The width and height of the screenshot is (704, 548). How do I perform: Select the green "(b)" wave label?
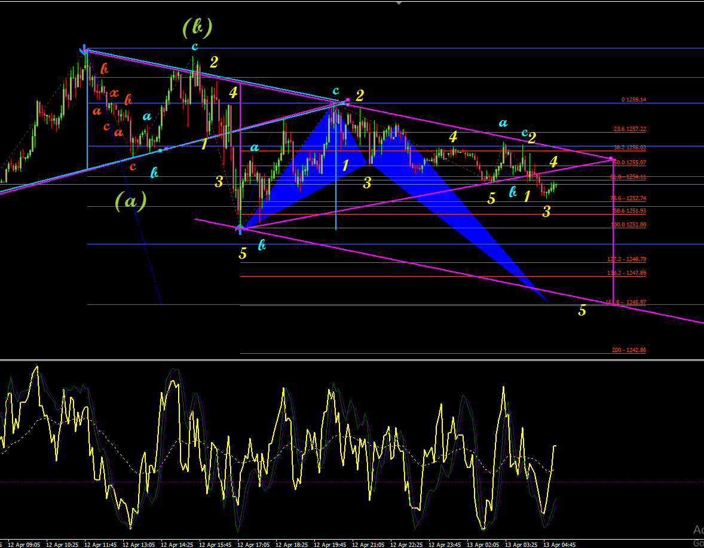(x=198, y=27)
